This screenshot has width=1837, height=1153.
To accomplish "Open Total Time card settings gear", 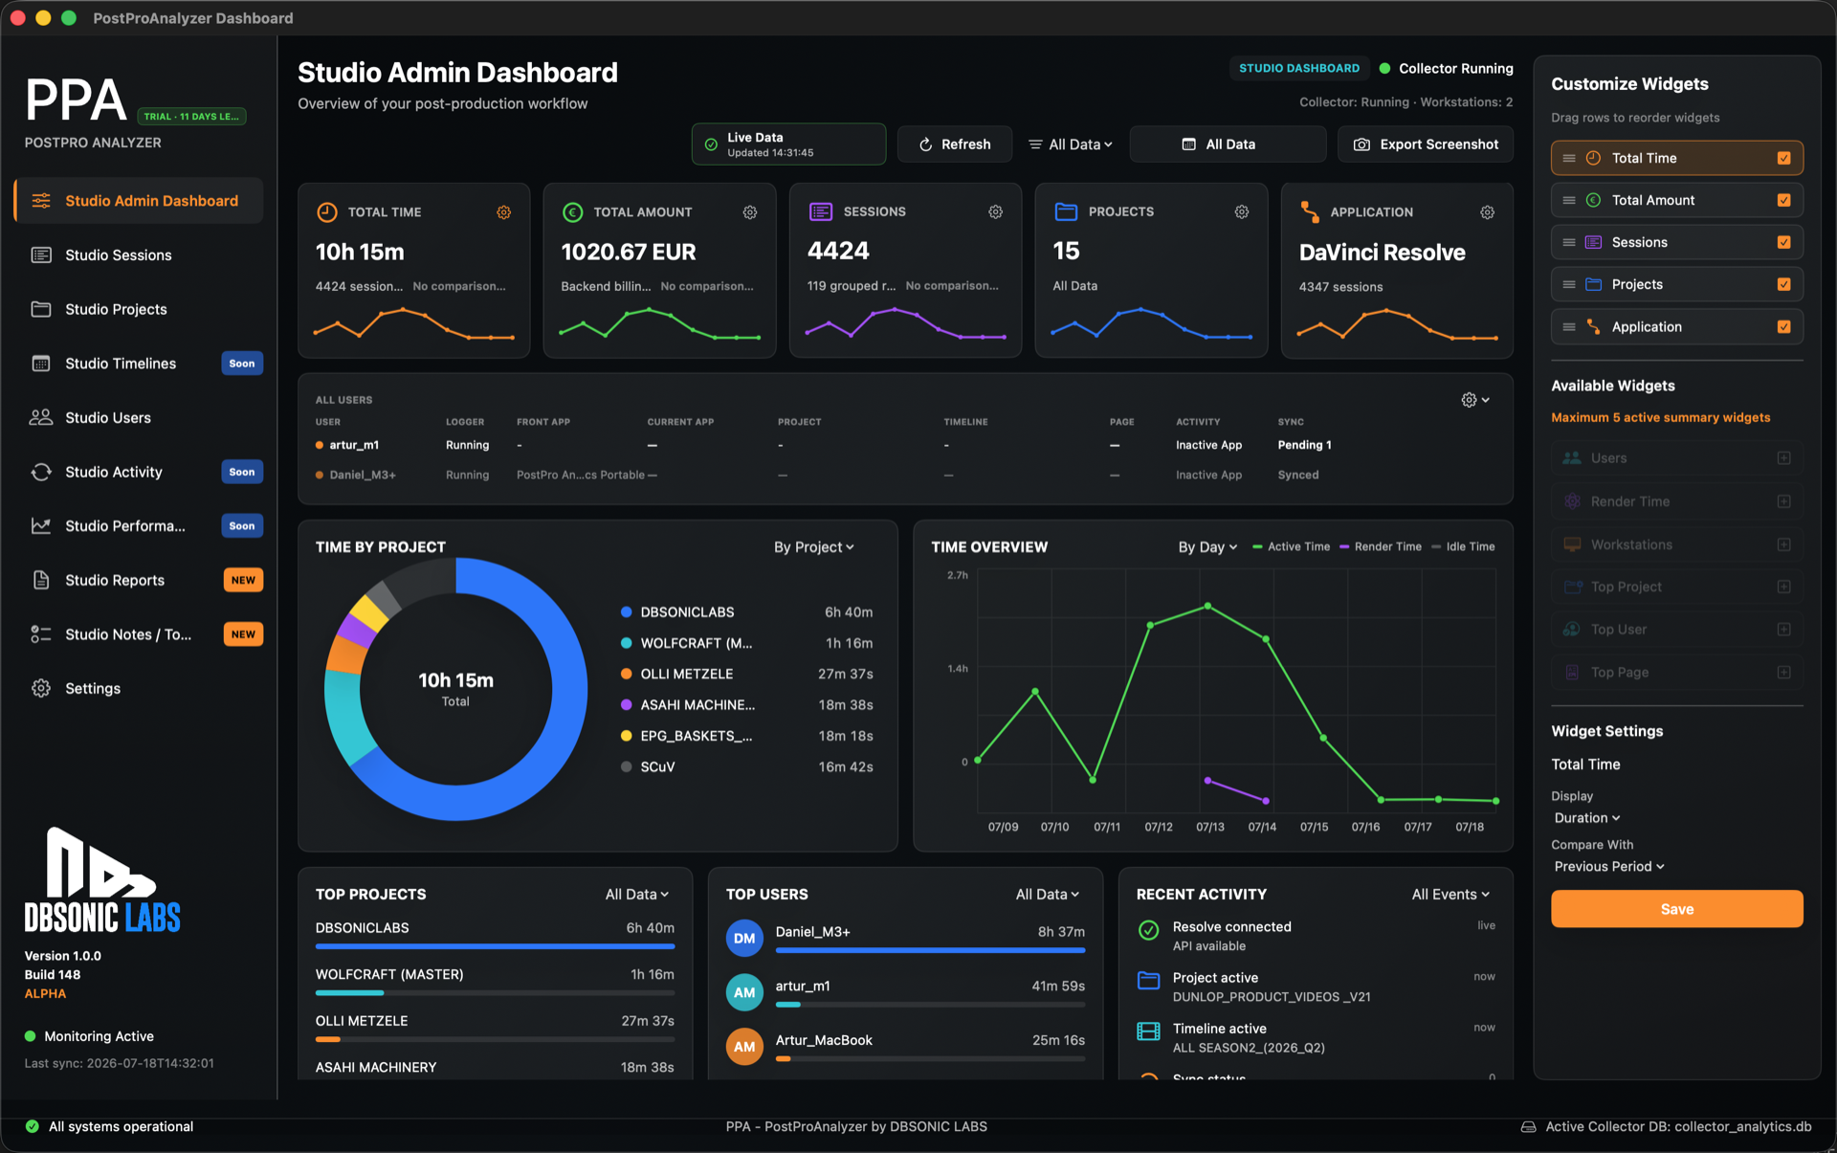I will pos(503,212).
